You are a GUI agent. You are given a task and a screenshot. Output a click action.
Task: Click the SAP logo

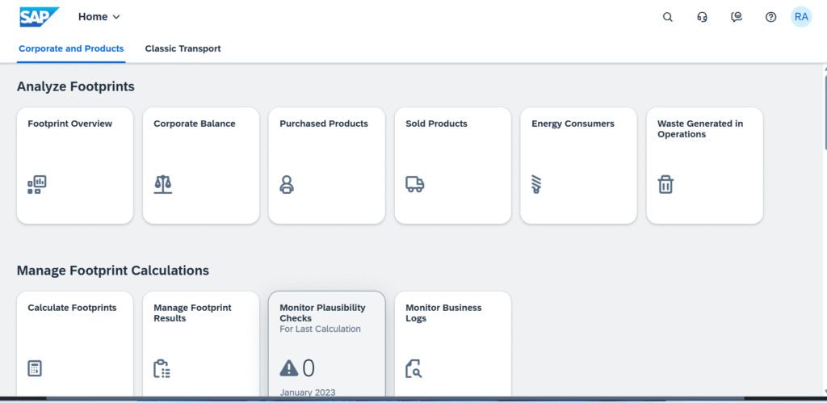click(39, 17)
